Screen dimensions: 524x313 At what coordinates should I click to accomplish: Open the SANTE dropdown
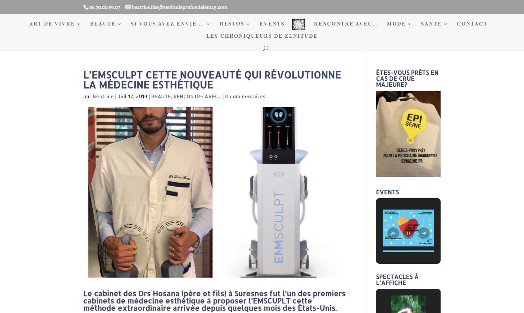pos(434,24)
